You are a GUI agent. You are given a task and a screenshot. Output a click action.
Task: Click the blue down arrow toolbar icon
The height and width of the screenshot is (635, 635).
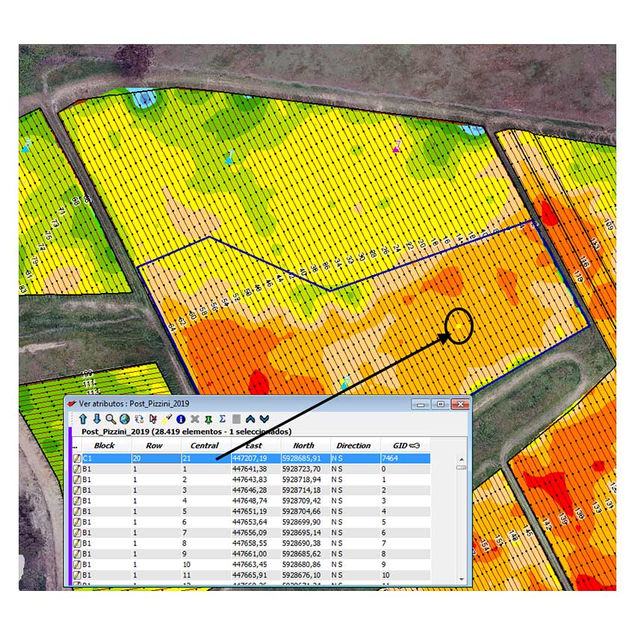tap(96, 419)
